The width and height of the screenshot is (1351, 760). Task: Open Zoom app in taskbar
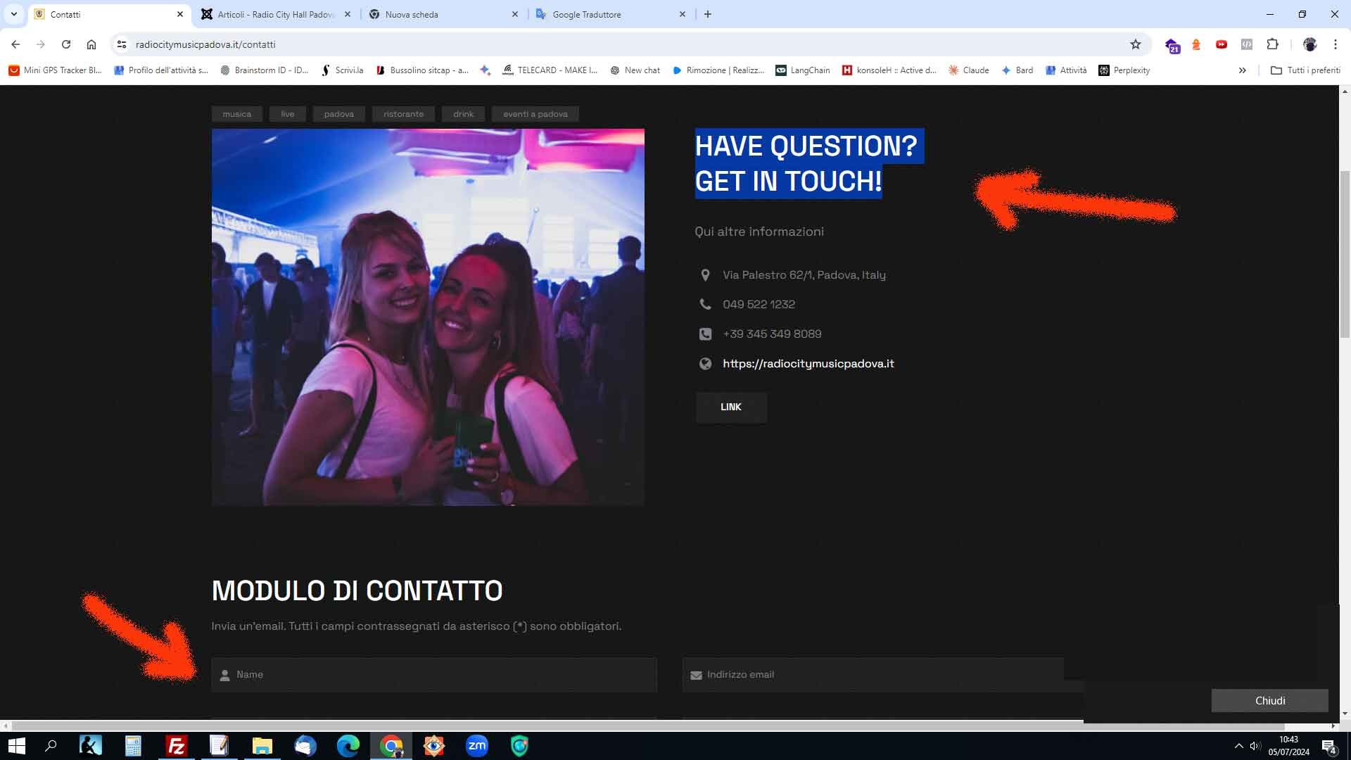(477, 746)
